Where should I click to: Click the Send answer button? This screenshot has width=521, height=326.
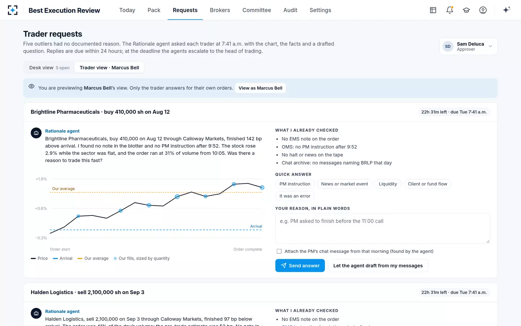pyautogui.click(x=300, y=266)
